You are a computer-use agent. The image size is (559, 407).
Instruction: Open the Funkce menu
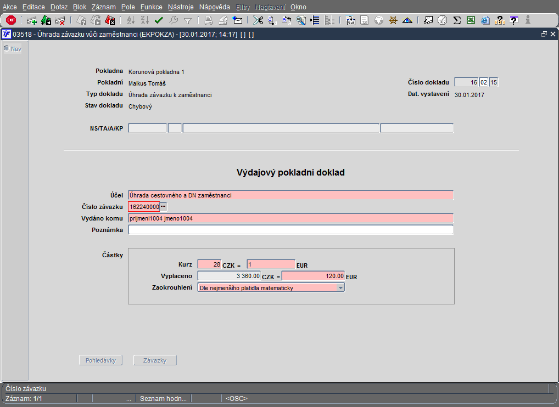[x=151, y=7]
